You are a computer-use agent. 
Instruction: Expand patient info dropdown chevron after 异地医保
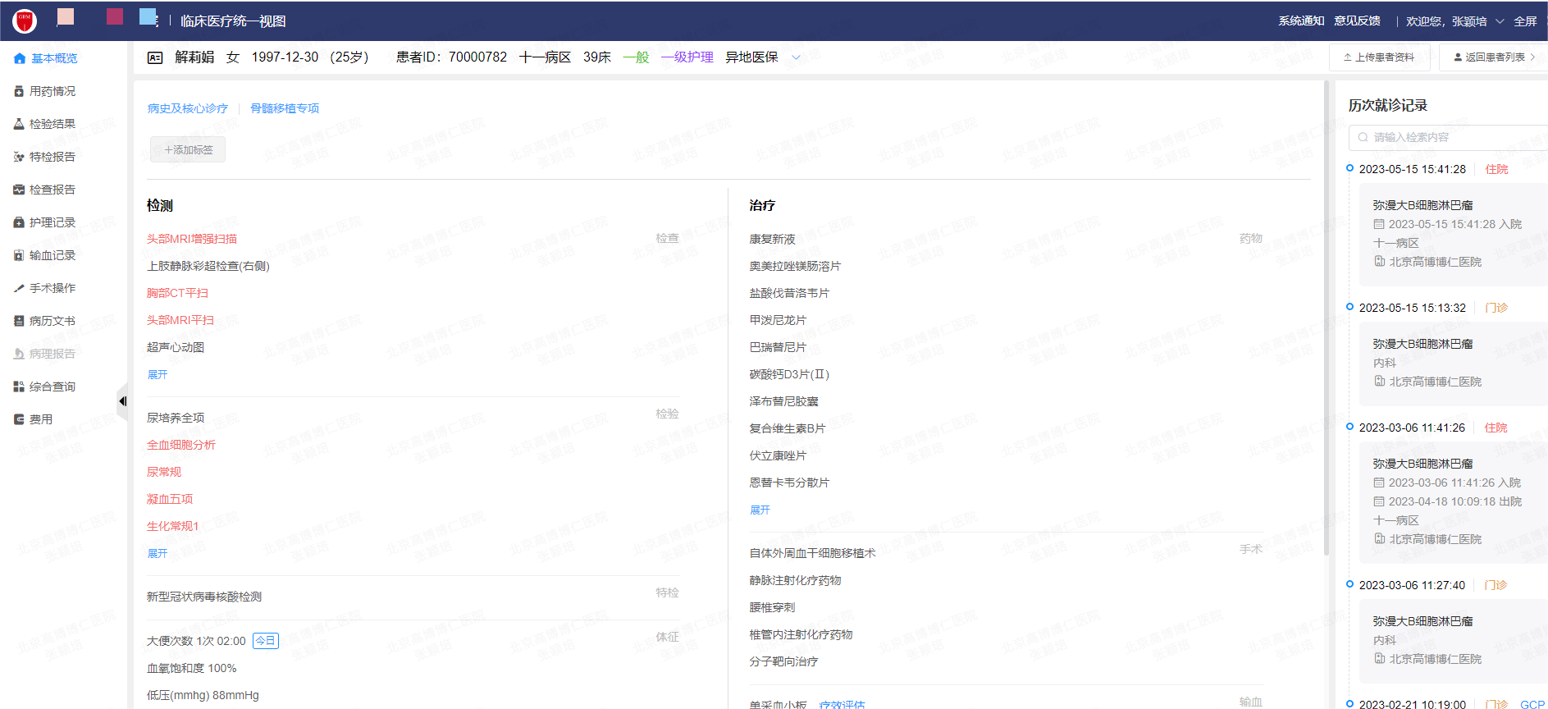(x=796, y=57)
